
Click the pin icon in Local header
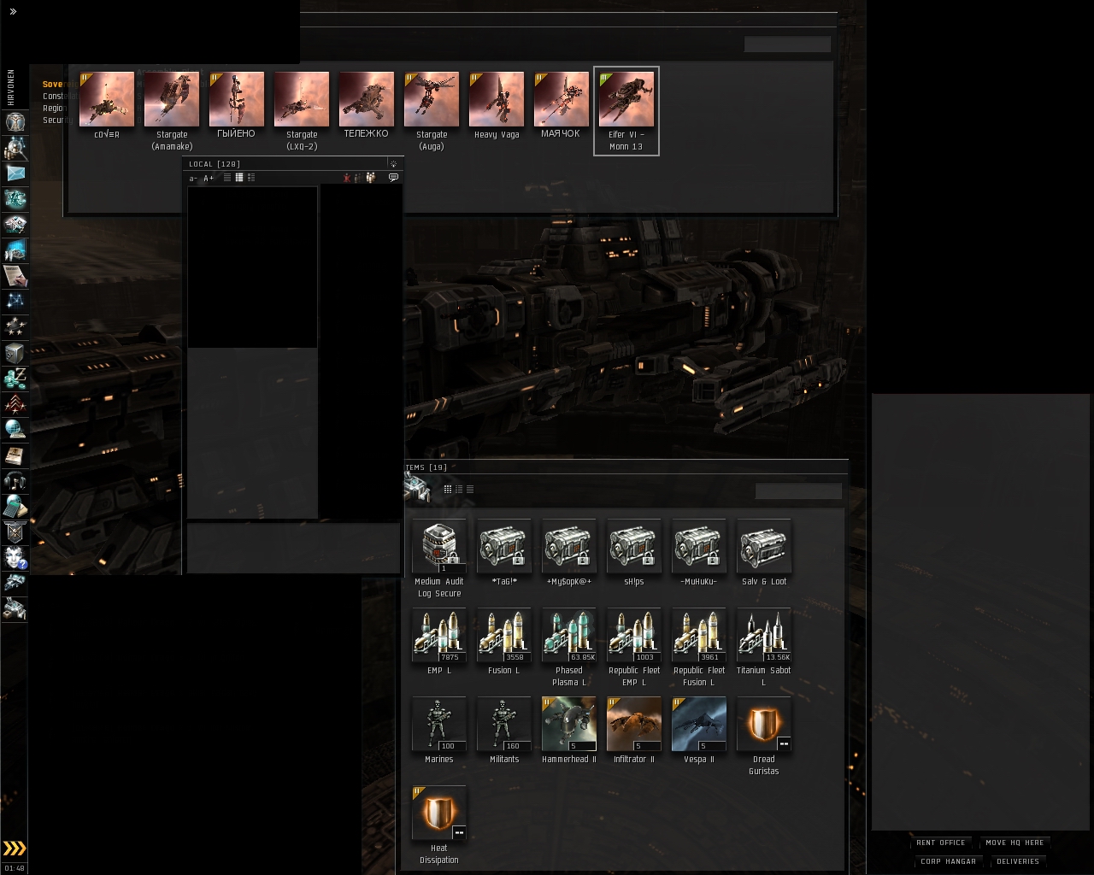click(x=393, y=163)
